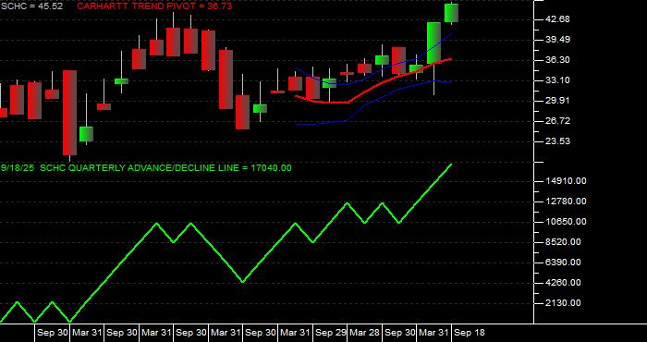Click the Sep 18 date label

[470, 333]
